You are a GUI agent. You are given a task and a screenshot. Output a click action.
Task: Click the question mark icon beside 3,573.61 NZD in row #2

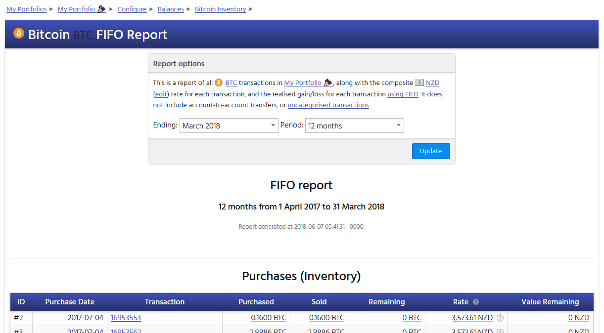pos(500,318)
